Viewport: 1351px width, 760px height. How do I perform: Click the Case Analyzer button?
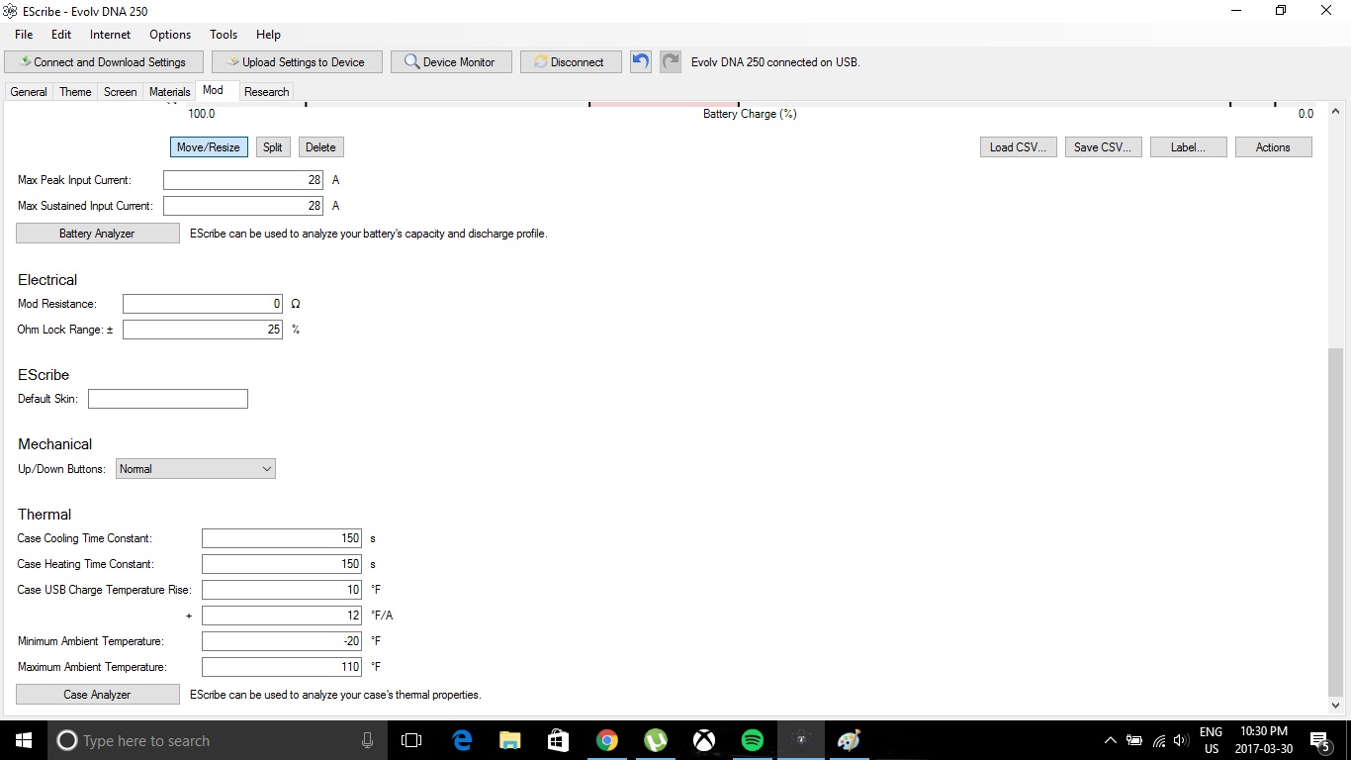97,695
